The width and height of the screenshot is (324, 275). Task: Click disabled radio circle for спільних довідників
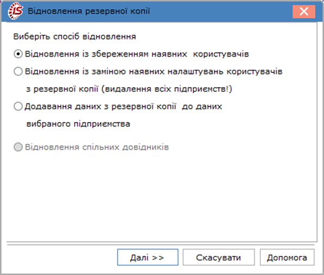[x=18, y=147]
